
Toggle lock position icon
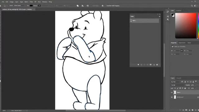(x=180, y=88)
